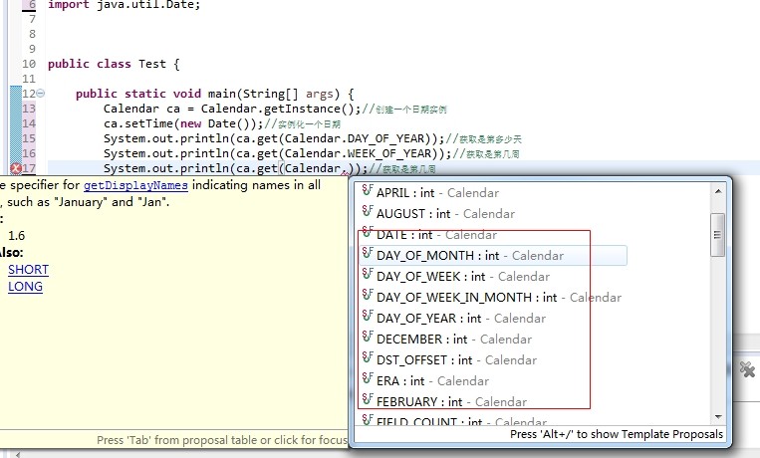Choose the FEBRUARY constant proposal
The height and width of the screenshot is (458, 760).
(451, 401)
